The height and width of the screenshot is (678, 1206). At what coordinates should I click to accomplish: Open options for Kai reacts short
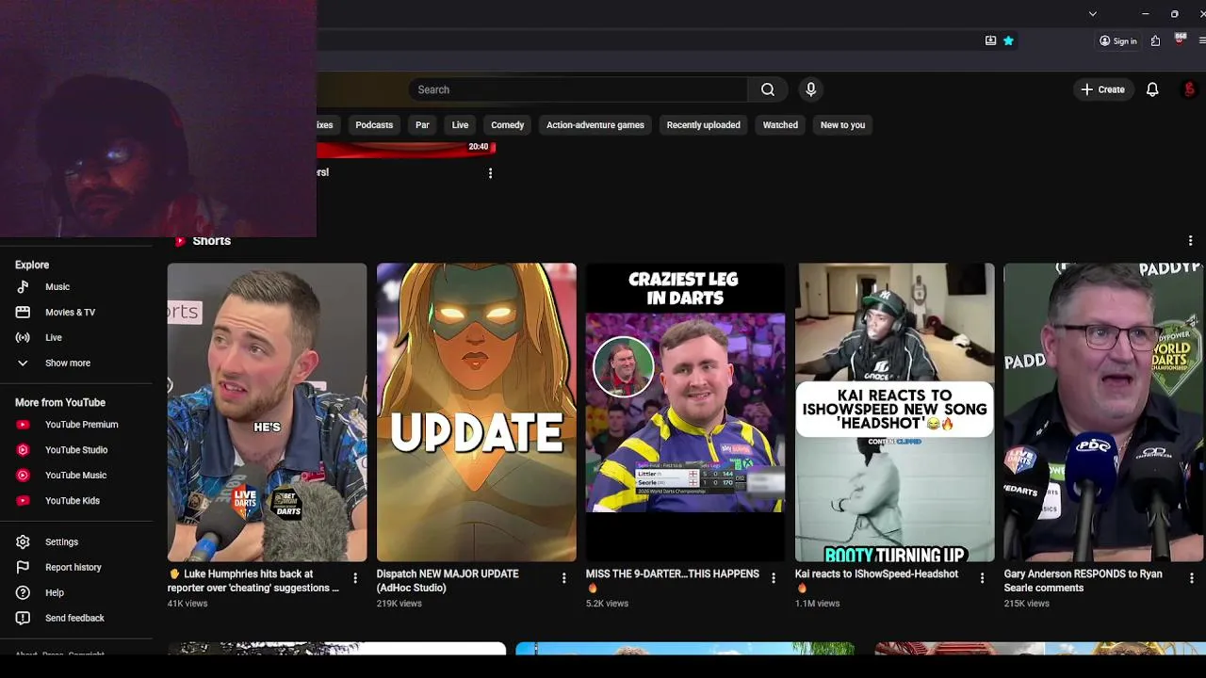(x=982, y=578)
